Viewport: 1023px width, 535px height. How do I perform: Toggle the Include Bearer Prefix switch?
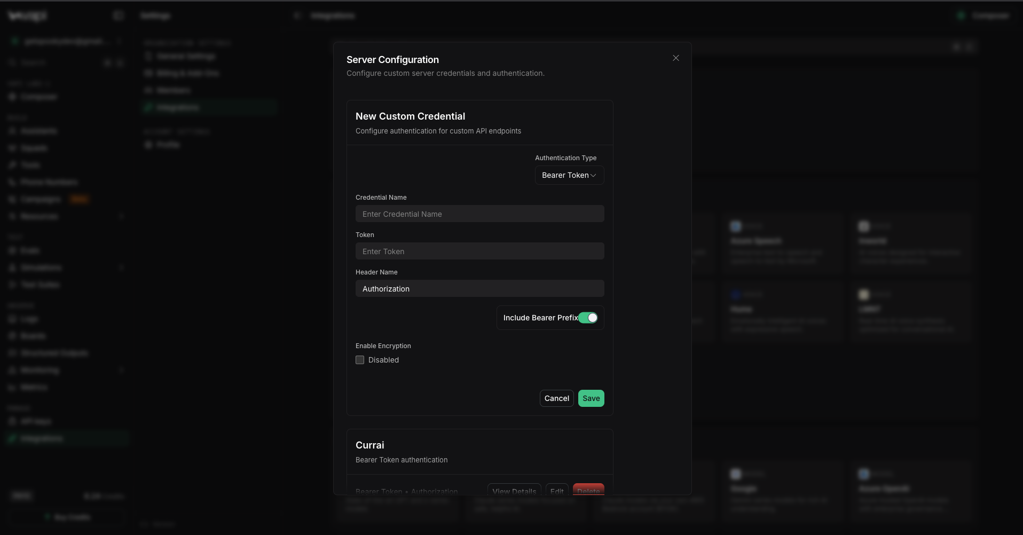(x=588, y=318)
